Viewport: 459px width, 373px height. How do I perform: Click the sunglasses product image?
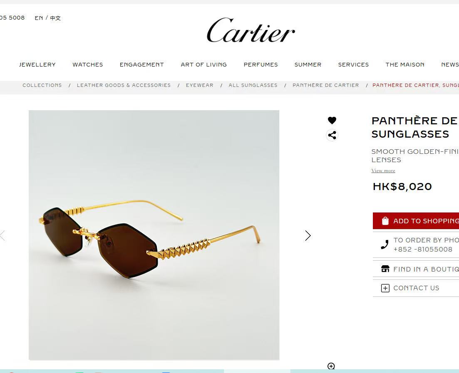(154, 235)
